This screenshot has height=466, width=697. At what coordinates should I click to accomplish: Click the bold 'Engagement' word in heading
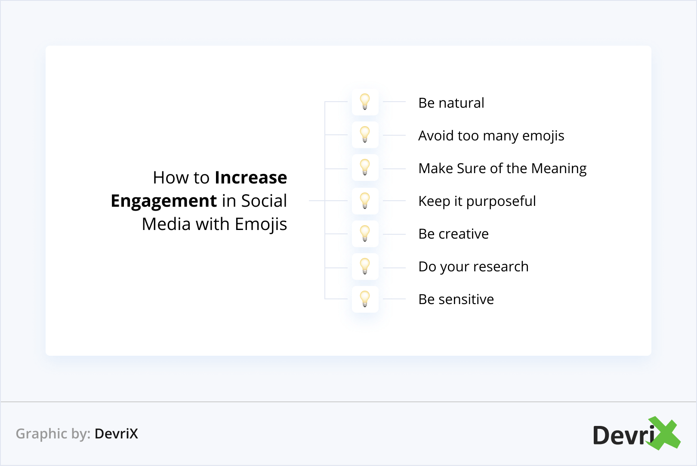tap(164, 201)
